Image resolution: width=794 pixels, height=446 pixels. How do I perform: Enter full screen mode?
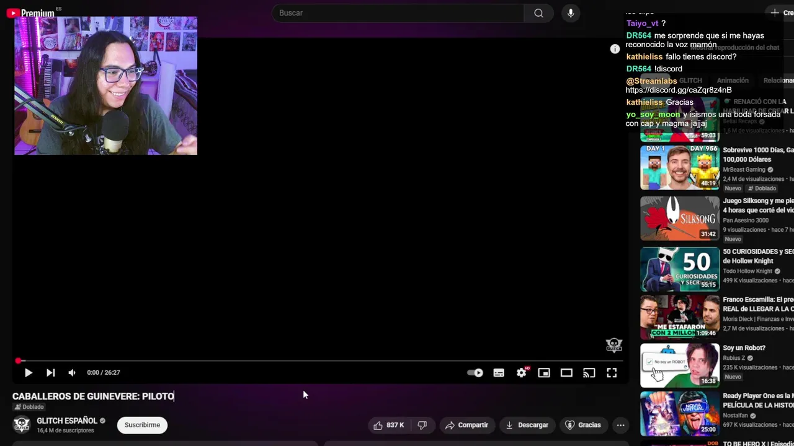tap(612, 372)
